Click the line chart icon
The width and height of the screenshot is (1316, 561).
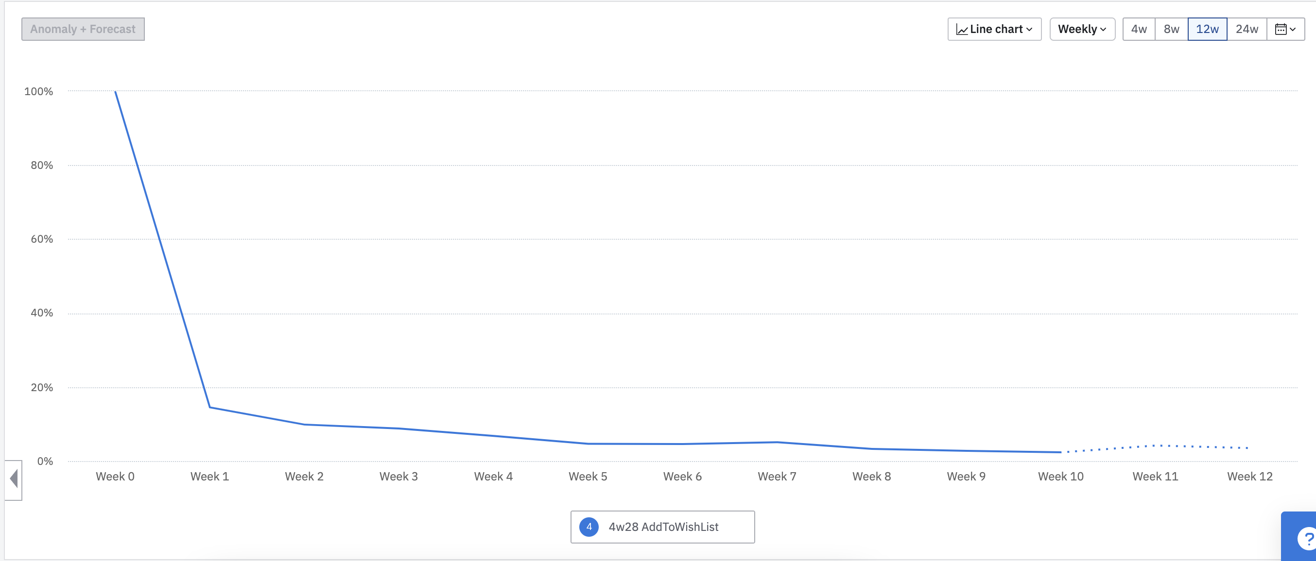(x=961, y=30)
